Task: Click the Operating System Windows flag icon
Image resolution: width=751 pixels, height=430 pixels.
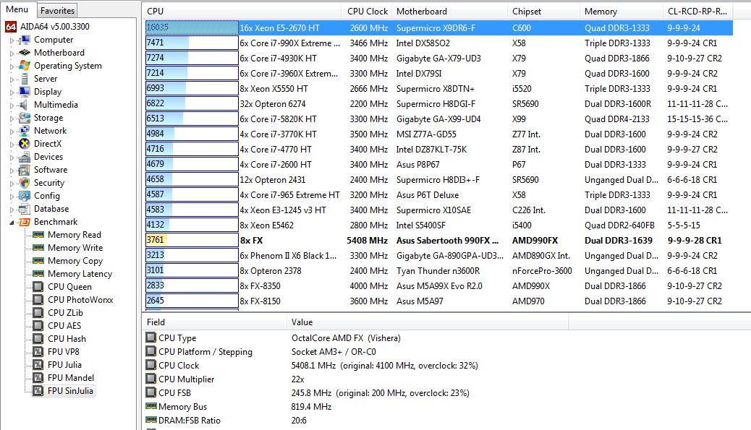Action: tap(25, 66)
